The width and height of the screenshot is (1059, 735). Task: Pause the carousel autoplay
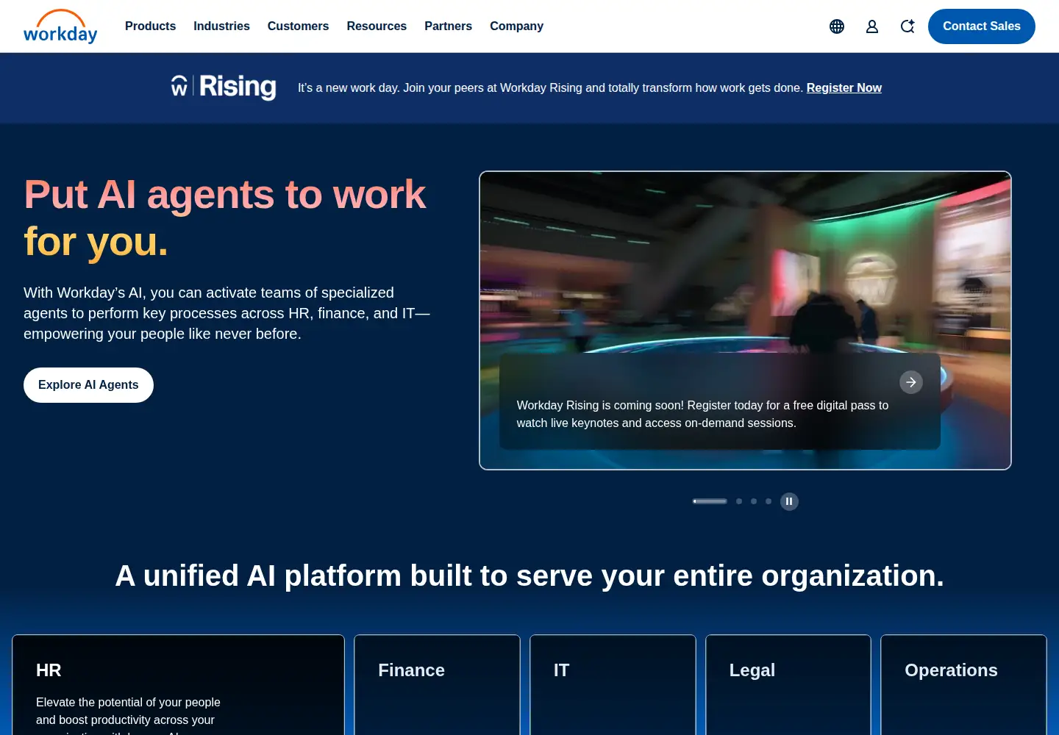(x=789, y=501)
